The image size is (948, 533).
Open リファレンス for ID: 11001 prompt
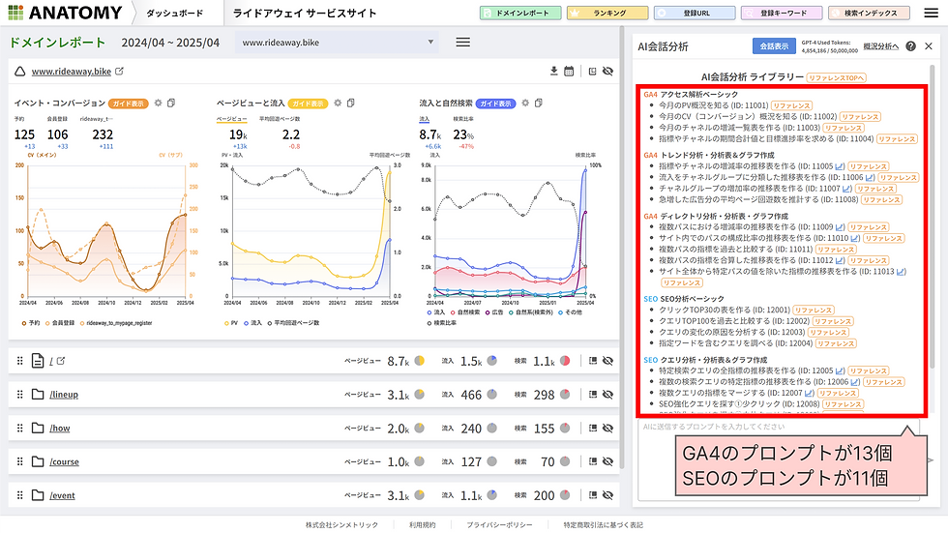click(791, 105)
